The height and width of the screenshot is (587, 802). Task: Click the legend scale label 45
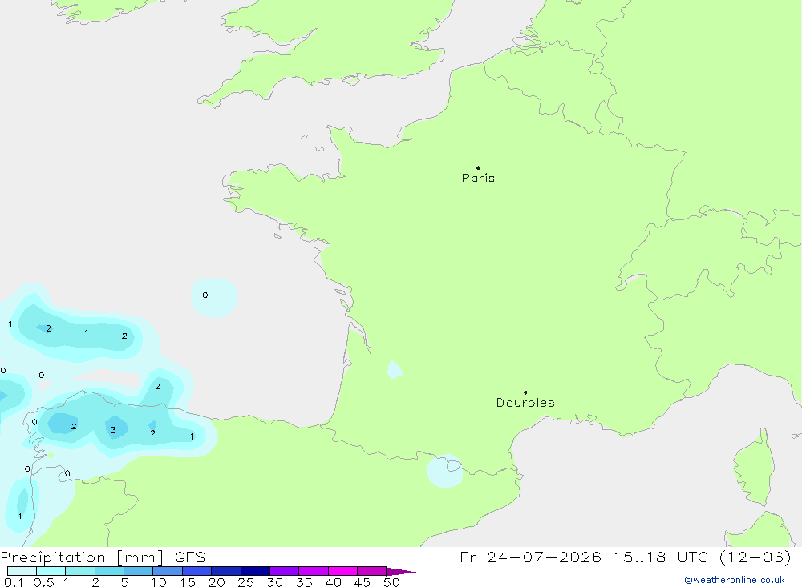(x=363, y=582)
